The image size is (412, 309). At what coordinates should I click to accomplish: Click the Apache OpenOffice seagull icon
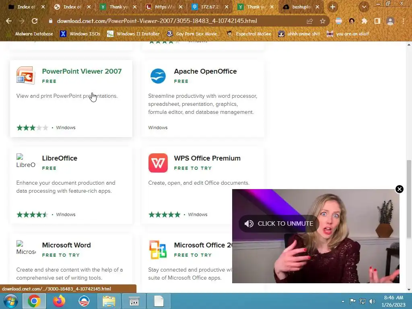(x=158, y=76)
